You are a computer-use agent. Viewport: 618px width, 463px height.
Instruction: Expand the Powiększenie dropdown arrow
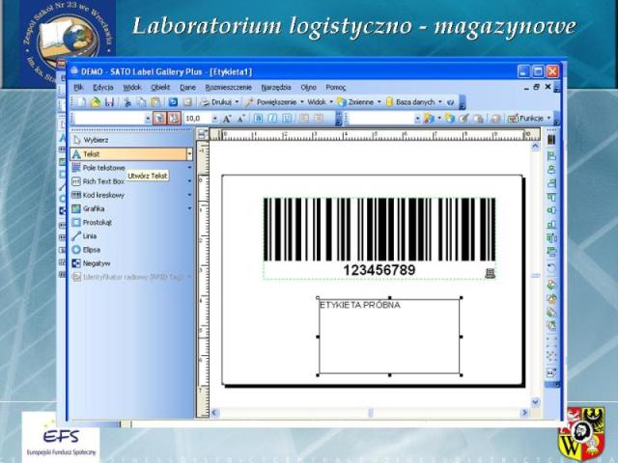302,102
